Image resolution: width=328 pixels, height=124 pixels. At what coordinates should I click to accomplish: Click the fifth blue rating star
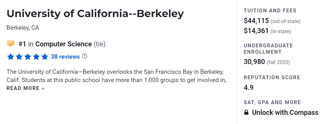[x=45, y=57]
